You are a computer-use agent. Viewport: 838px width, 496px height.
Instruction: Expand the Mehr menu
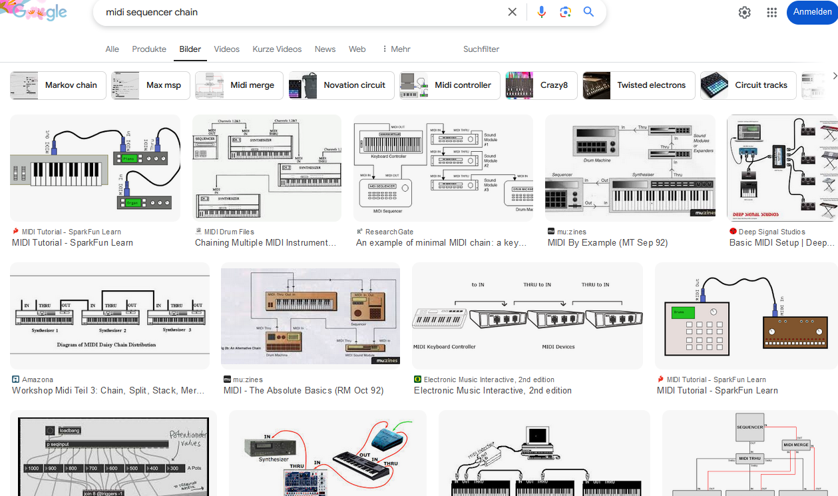pyautogui.click(x=396, y=49)
